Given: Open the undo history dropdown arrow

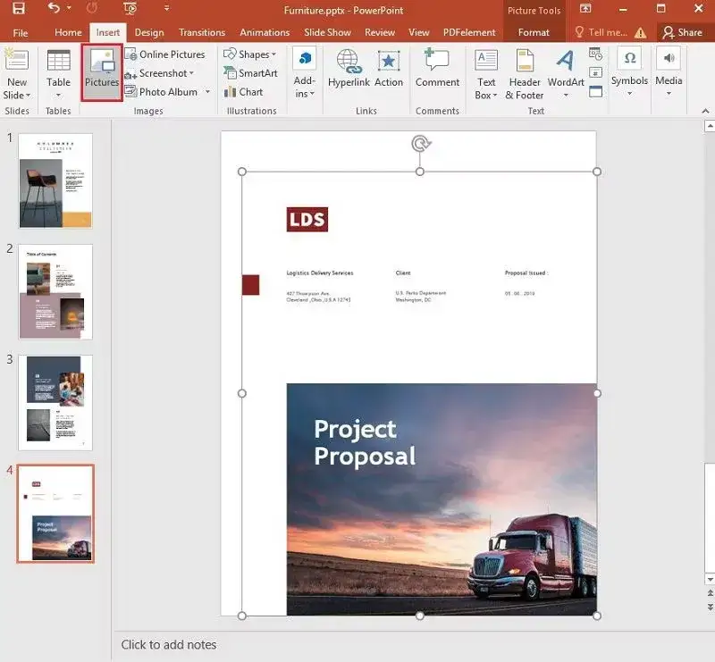Looking at the screenshot, I should coord(69,8).
